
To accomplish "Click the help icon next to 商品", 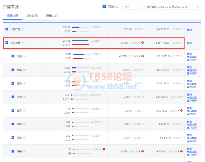I will (25, 84).
